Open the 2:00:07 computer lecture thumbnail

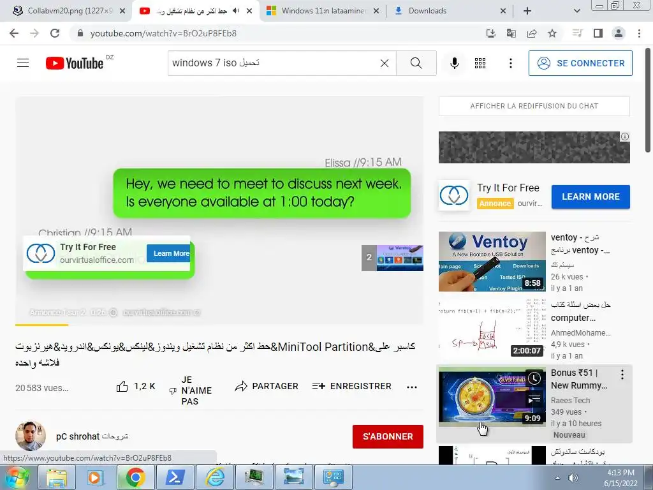tap(492, 329)
